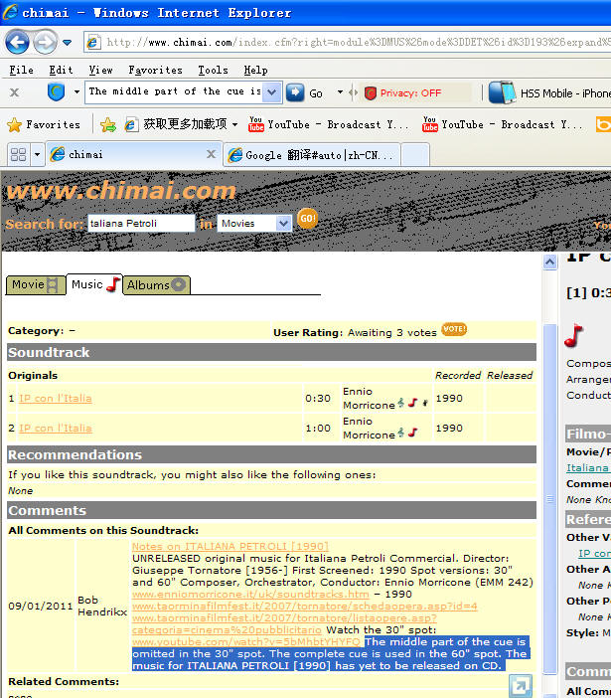Open the Edit menu
This screenshot has height=698, width=611.
pyautogui.click(x=61, y=70)
